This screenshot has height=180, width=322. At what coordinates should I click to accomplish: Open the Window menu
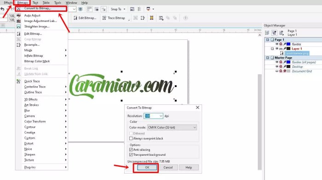[71, 3]
